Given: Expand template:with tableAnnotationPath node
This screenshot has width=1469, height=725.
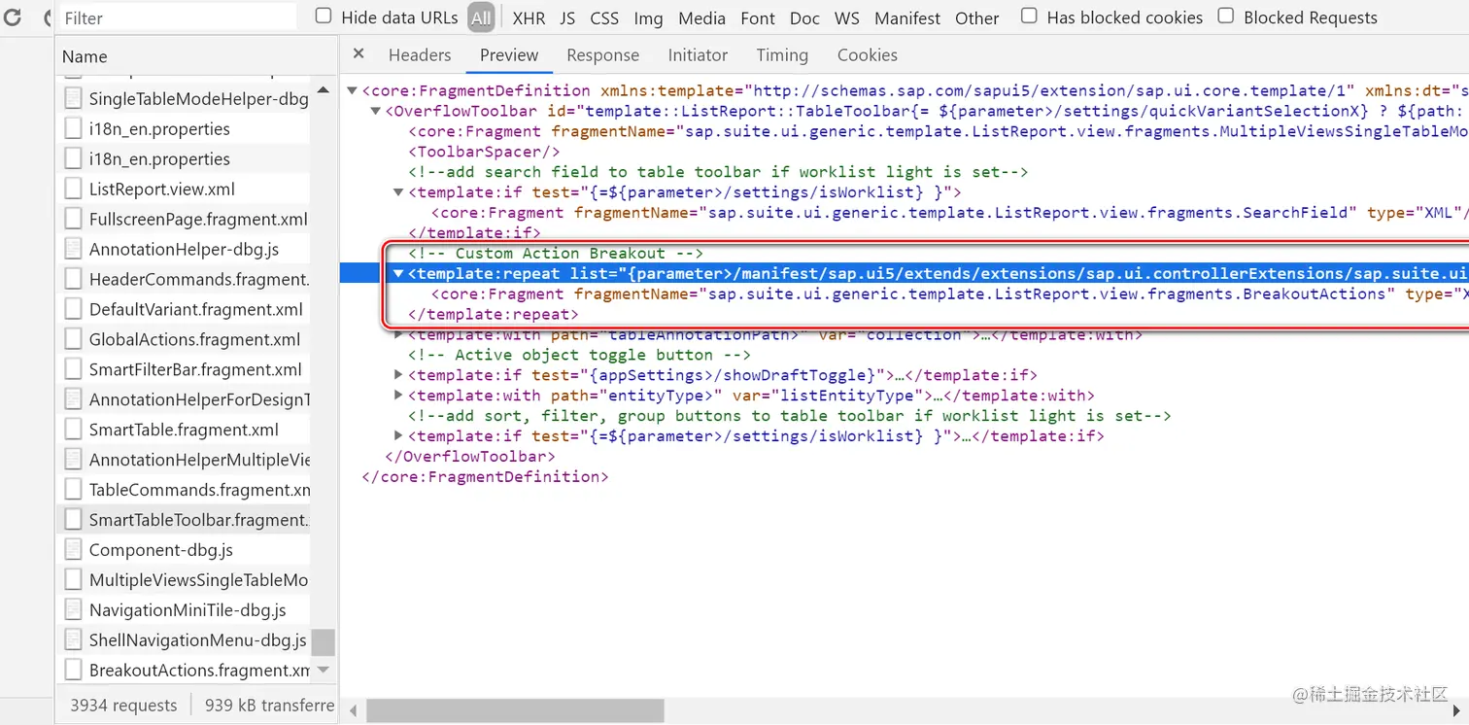Looking at the screenshot, I should coord(398,335).
